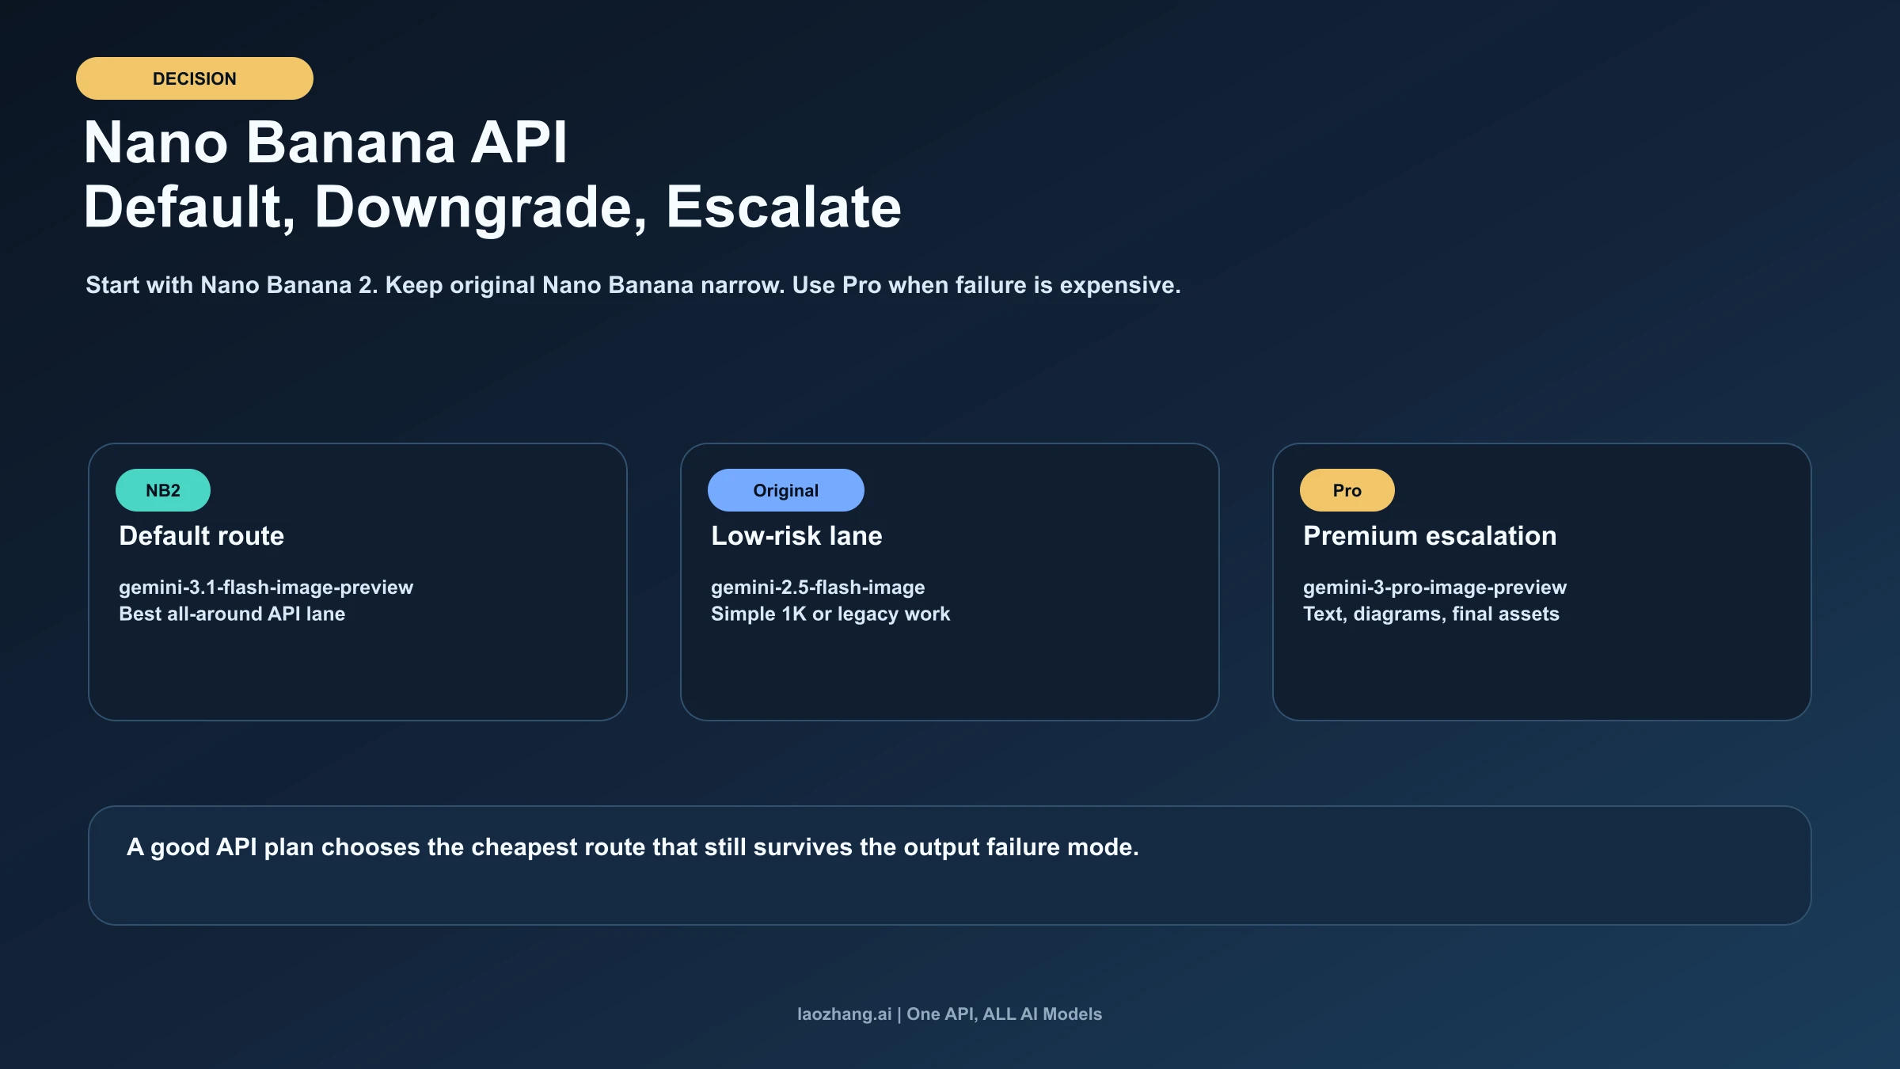This screenshot has height=1069, width=1900.
Task: Click the teal pill above Default route
Action: click(x=163, y=489)
